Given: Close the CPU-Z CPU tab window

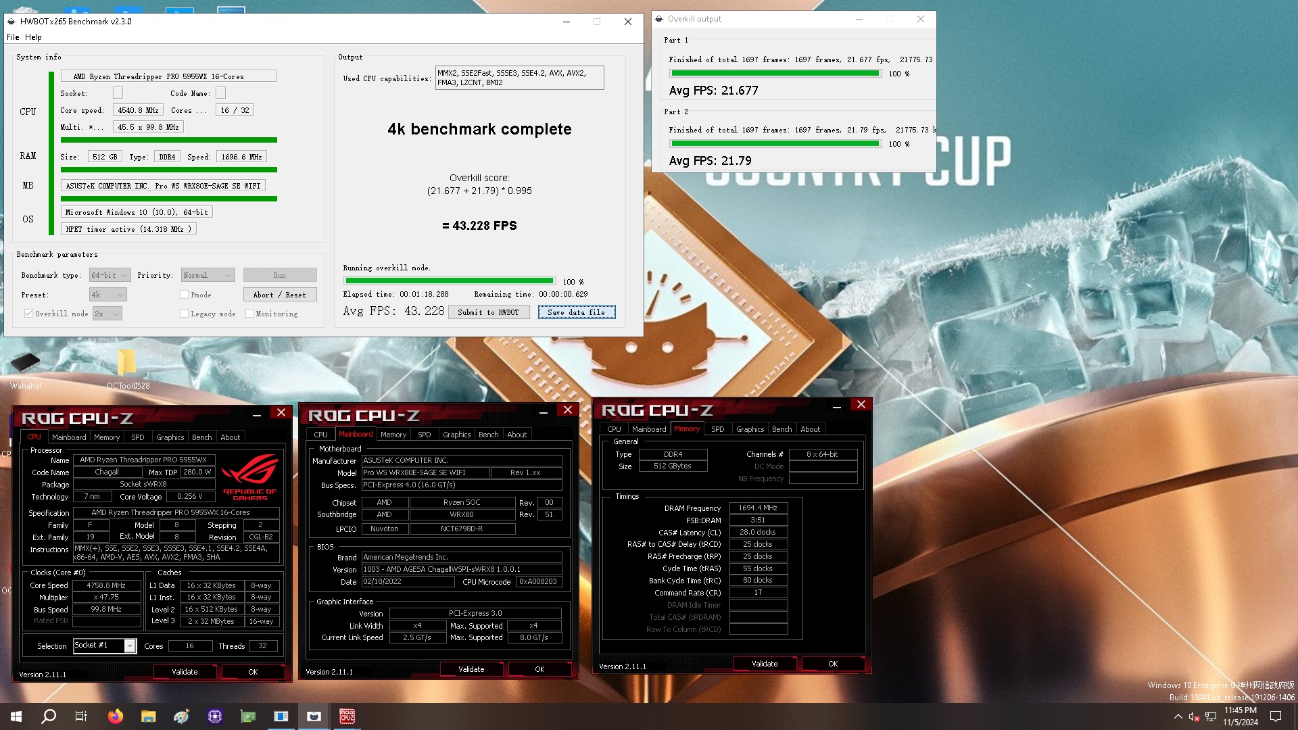Looking at the screenshot, I should pyautogui.click(x=281, y=412).
